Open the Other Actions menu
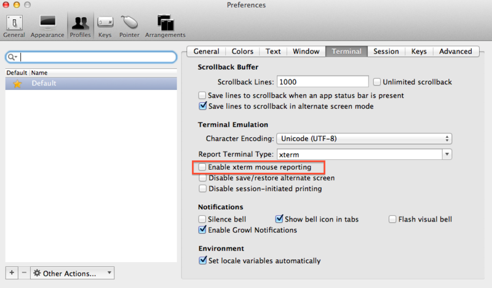 (73, 273)
